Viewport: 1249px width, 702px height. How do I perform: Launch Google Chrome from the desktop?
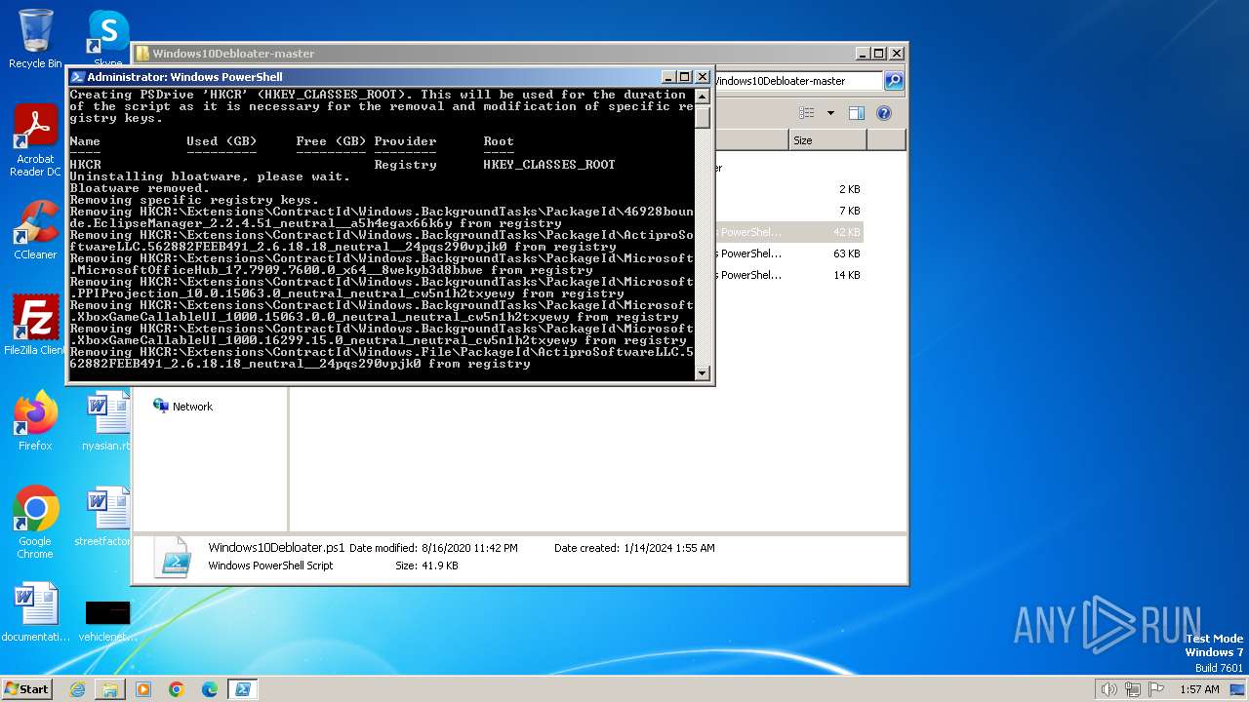35,523
